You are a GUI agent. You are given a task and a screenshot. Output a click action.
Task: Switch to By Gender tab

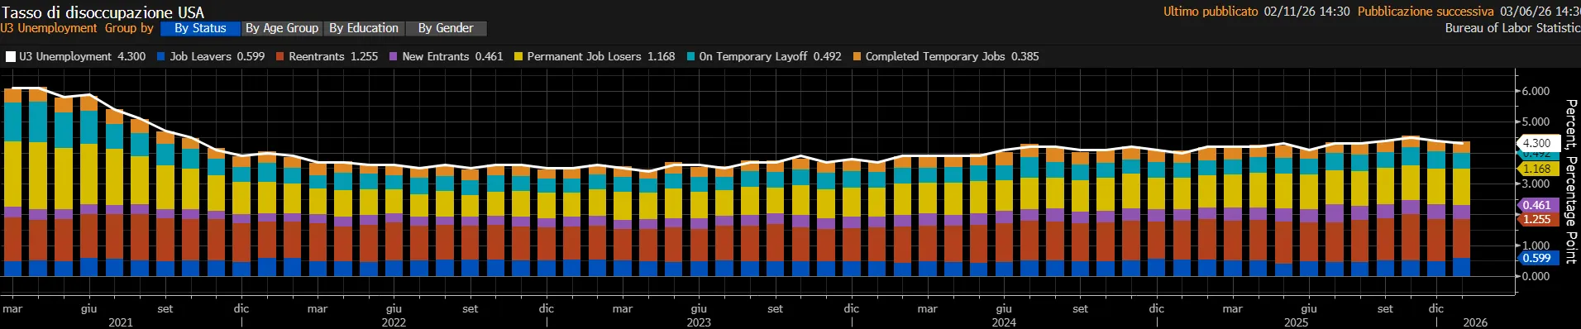pyautogui.click(x=446, y=28)
